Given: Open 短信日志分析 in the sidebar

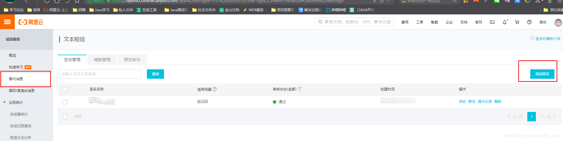Looking at the screenshot, I should coord(21,137).
